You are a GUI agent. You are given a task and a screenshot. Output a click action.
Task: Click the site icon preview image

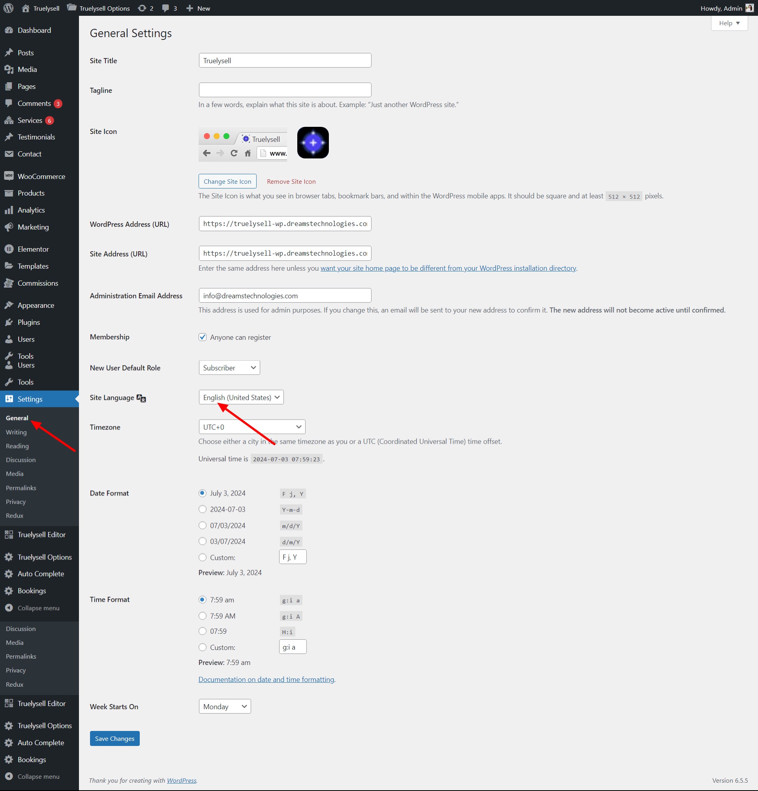(x=313, y=143)
